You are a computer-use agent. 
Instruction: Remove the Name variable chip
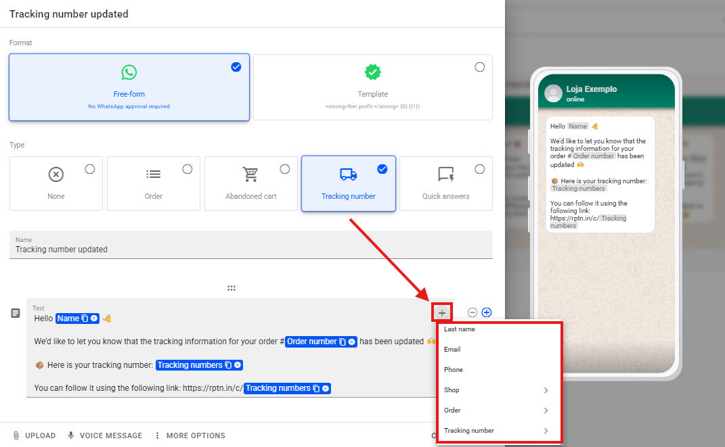pos(94,319)
